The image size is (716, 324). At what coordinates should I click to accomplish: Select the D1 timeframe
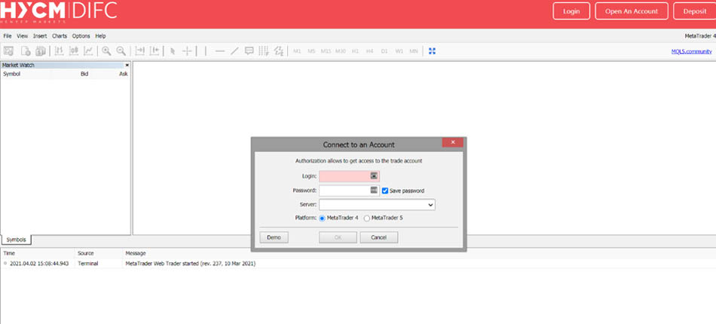coord(384,51)
